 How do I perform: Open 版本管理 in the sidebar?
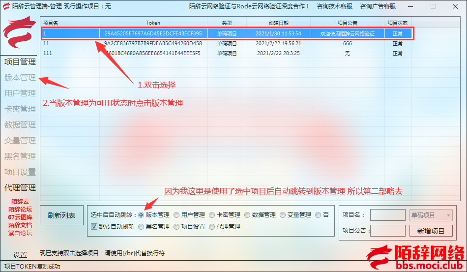coord(20,77)
